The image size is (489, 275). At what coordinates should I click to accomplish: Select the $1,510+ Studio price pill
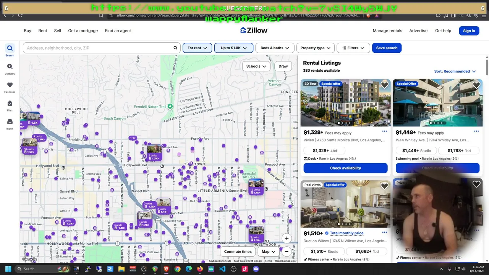(325, 251)
